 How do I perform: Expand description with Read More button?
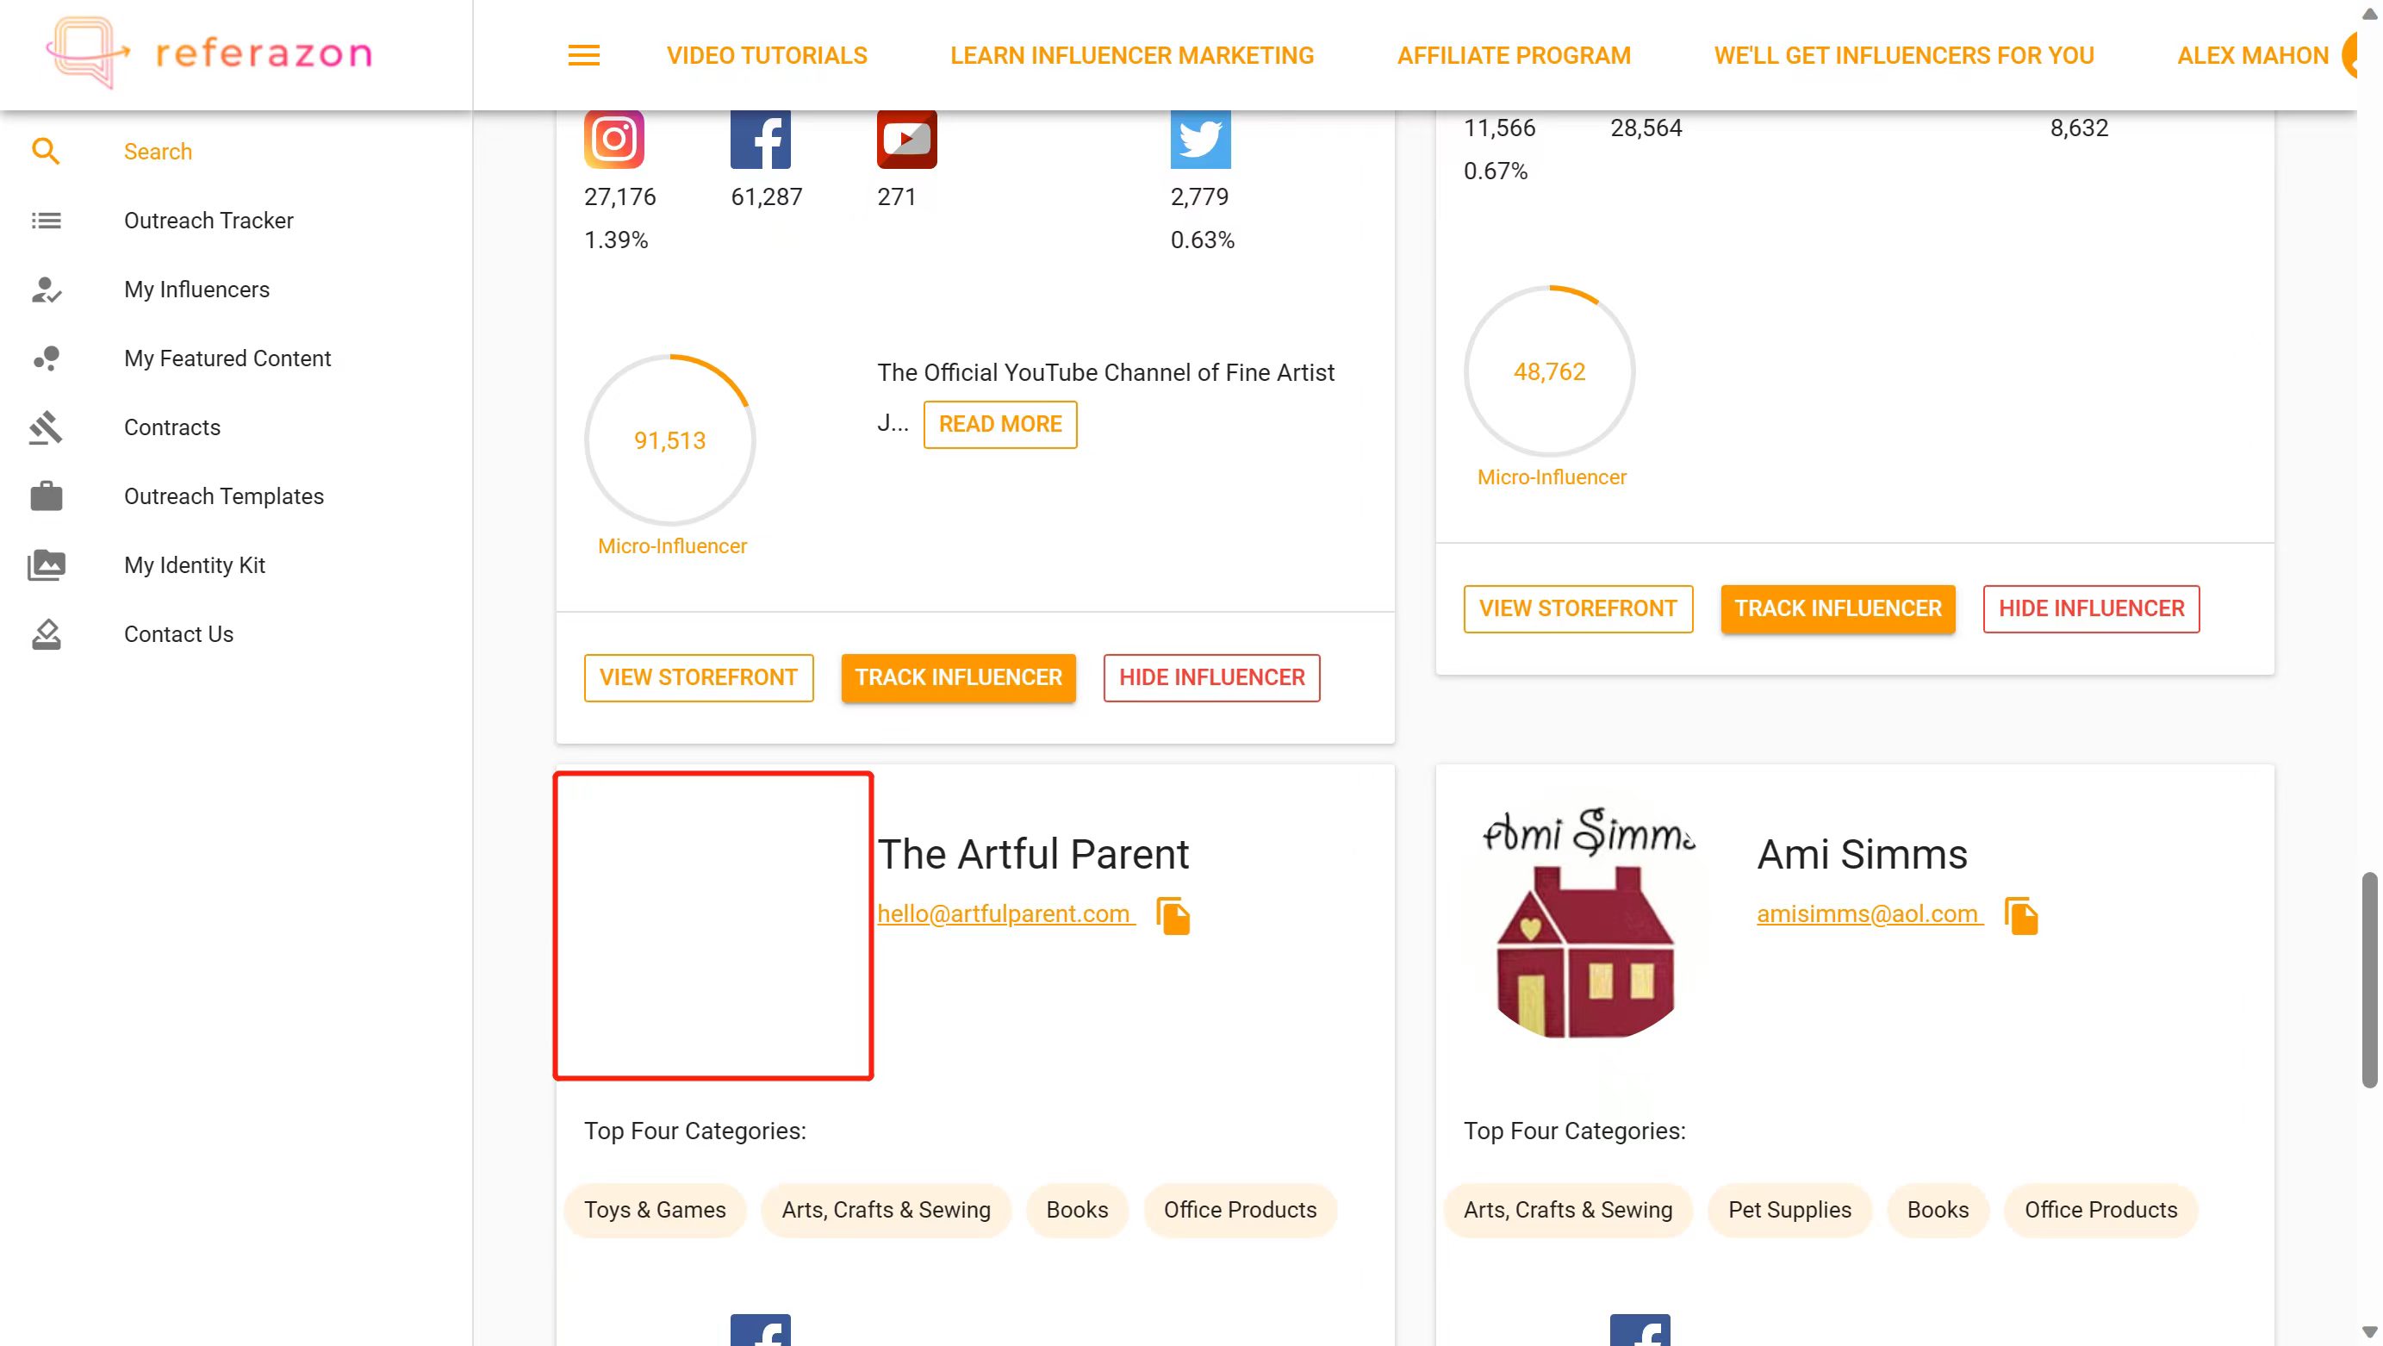(x=1000, y=425)
